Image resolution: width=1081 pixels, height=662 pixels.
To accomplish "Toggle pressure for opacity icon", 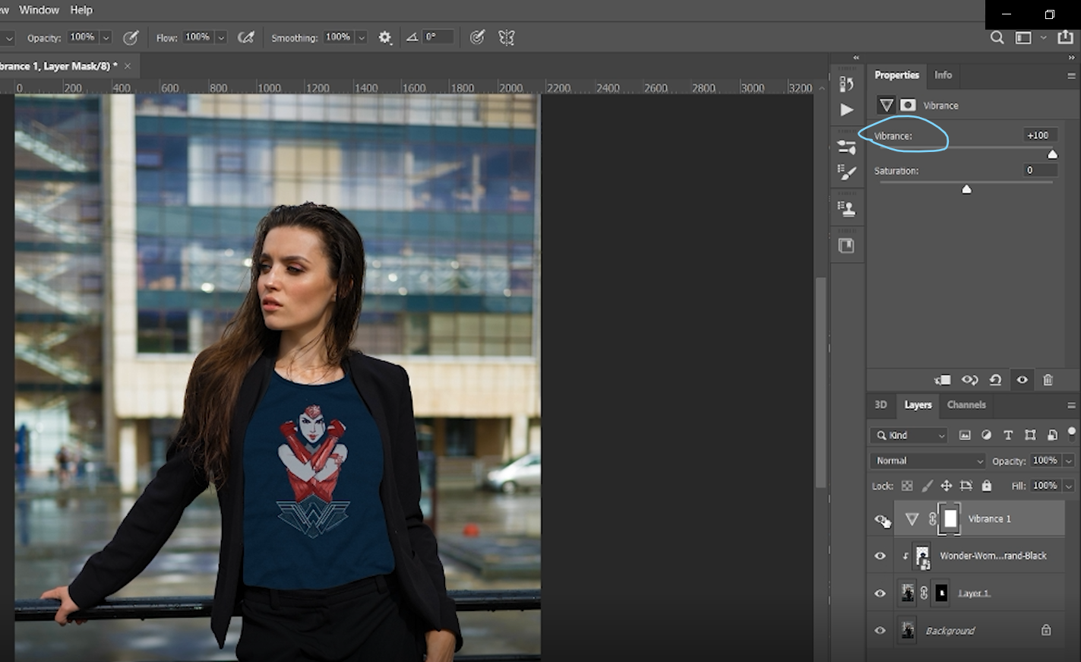I will click(131, 37).
